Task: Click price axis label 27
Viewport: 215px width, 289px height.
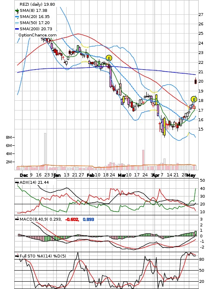Action: pos(201,15)
